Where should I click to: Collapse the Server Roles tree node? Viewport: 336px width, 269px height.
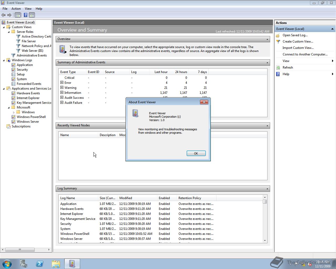click(9, 32)
